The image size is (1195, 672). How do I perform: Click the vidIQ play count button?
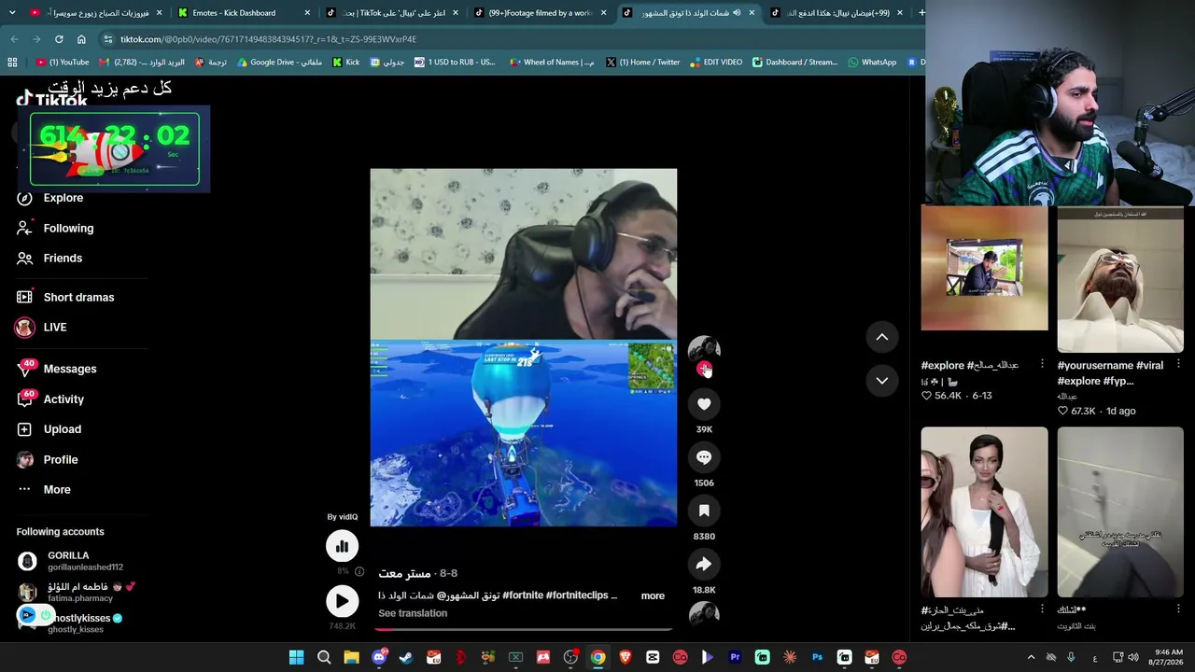pos(342,601)
